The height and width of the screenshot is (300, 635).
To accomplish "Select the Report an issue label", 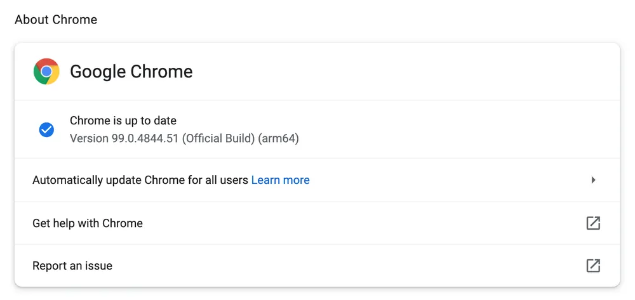I will 72,266.
